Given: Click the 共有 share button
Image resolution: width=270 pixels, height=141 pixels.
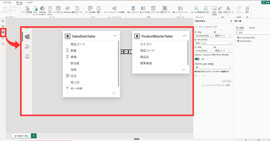Looking at the screenshot, I should tap(265, 2).
